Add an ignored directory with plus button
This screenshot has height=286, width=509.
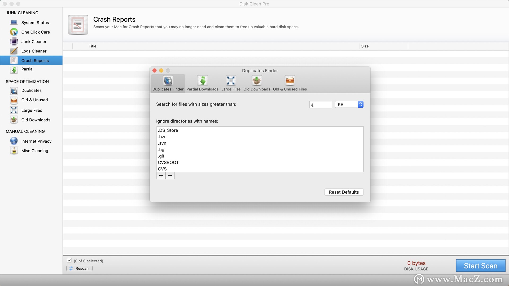[x=161, y=176]
